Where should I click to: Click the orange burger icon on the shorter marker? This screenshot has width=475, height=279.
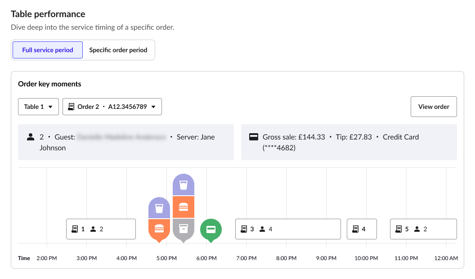159,229
